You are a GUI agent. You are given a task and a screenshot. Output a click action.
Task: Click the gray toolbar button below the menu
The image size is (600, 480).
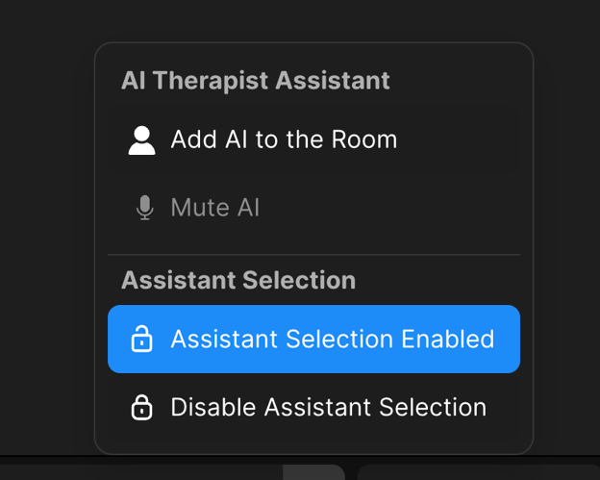313,472
